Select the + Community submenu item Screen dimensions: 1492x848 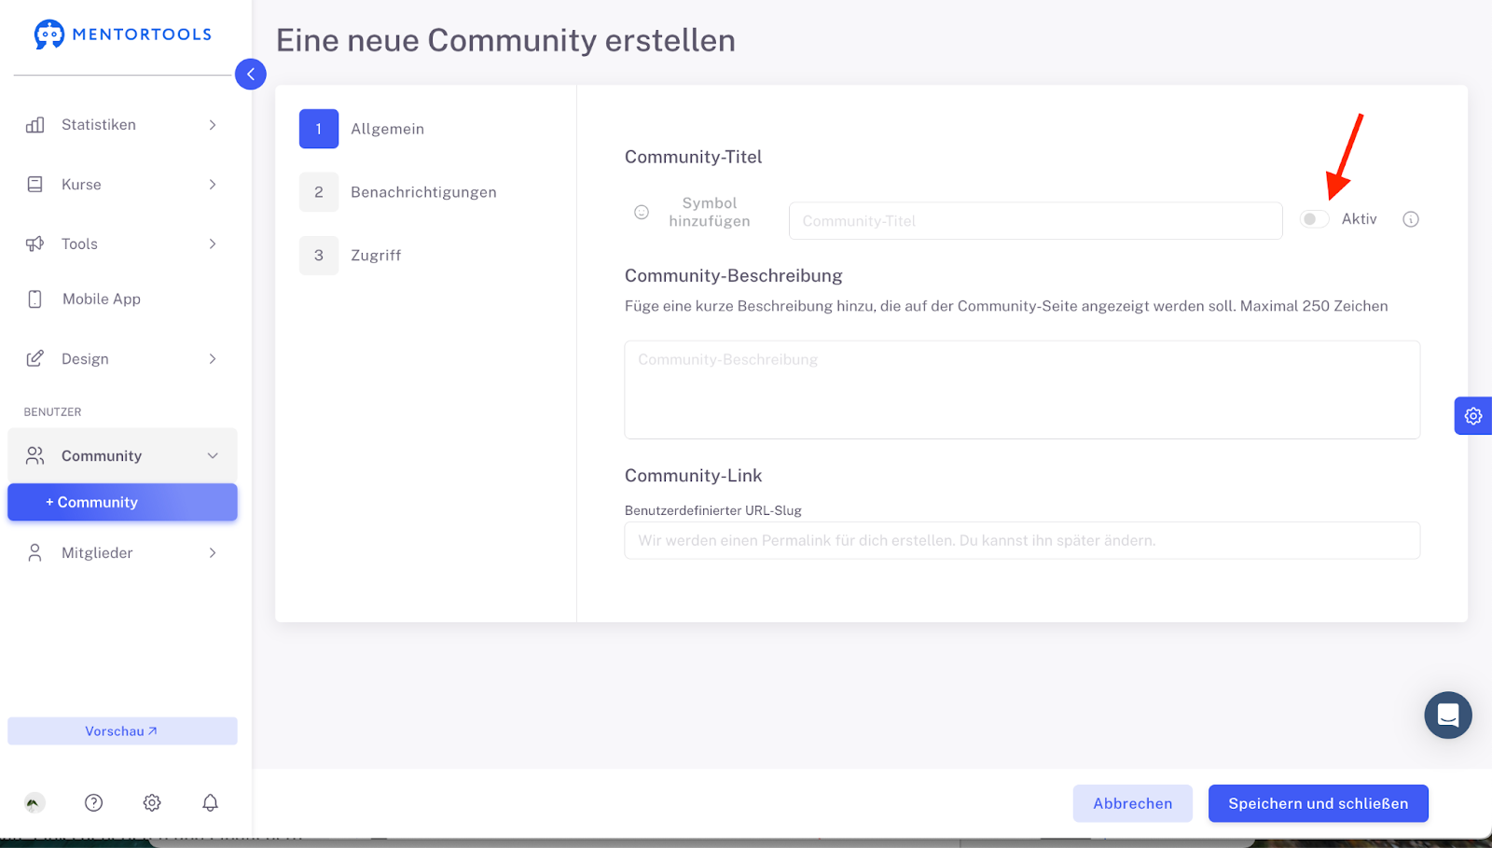[122, 502]
